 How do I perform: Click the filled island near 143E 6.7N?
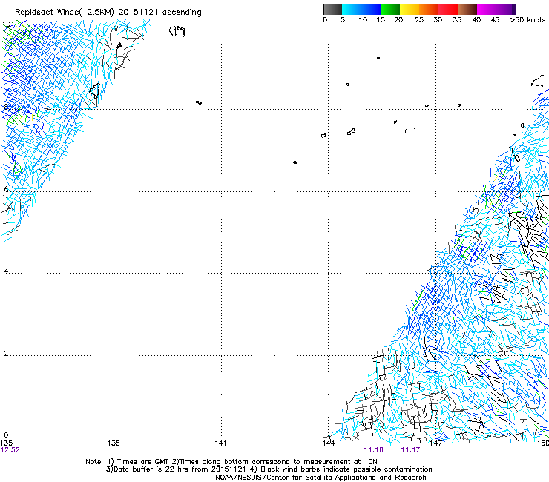[295, 162]
